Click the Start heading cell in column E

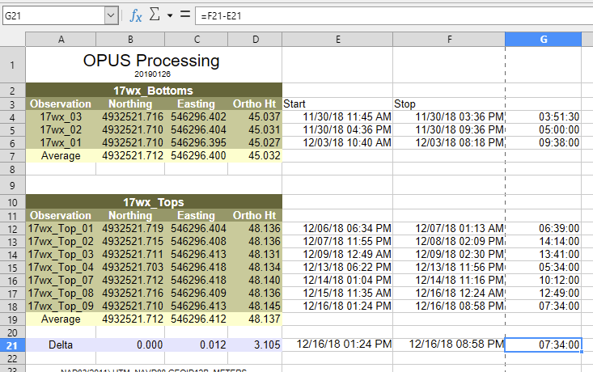[x=337, y=104]
